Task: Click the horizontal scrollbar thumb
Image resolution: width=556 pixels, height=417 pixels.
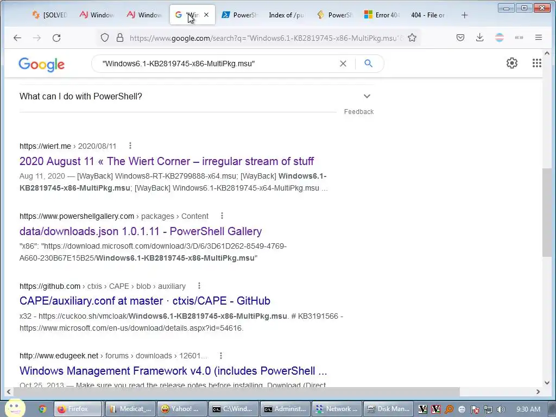Action: (x=236, y=392)
